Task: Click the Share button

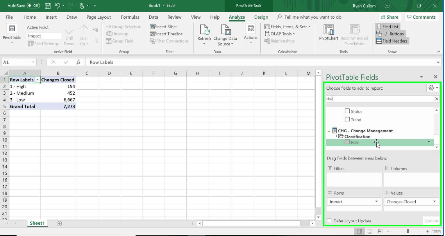Action: click(x=390, y=17)
